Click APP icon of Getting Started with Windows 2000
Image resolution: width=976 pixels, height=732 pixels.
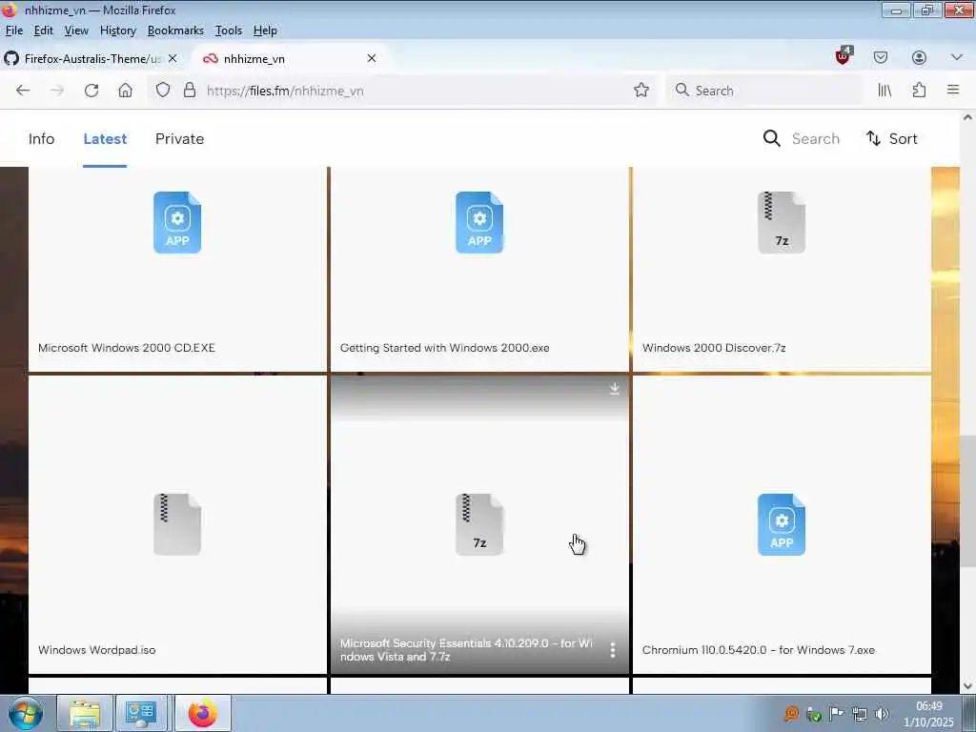click(x=479, y=222)
